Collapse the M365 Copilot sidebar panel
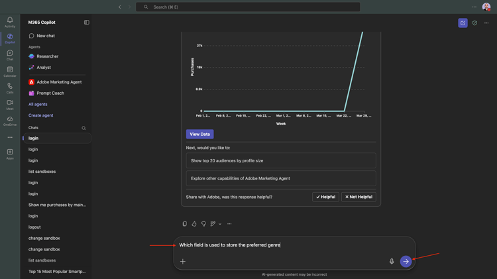This screenshot has height=279, width=497. [x=87, y=22]
